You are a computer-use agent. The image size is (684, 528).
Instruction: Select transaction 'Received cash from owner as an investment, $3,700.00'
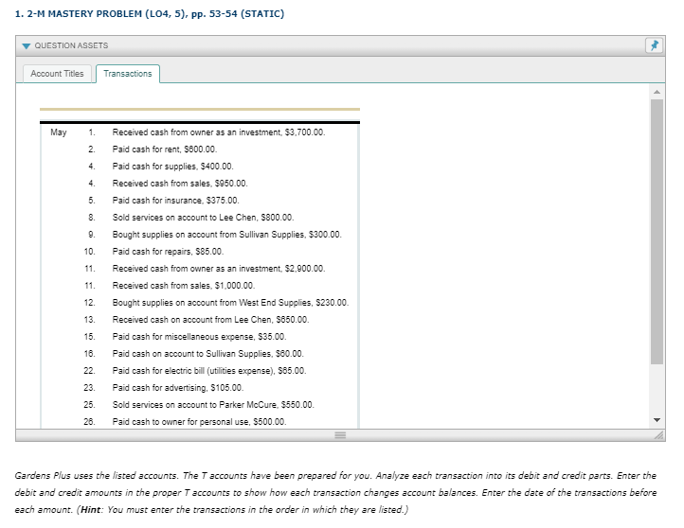[219, 132]
